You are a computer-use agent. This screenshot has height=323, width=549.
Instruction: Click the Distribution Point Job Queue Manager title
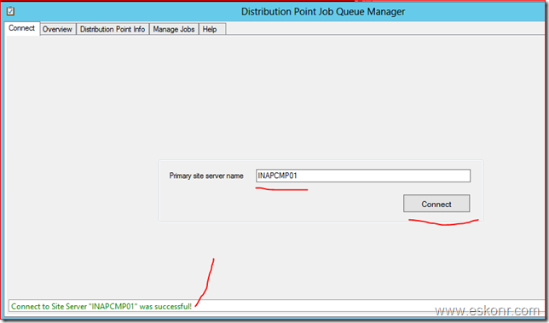(x=323, y=12)
